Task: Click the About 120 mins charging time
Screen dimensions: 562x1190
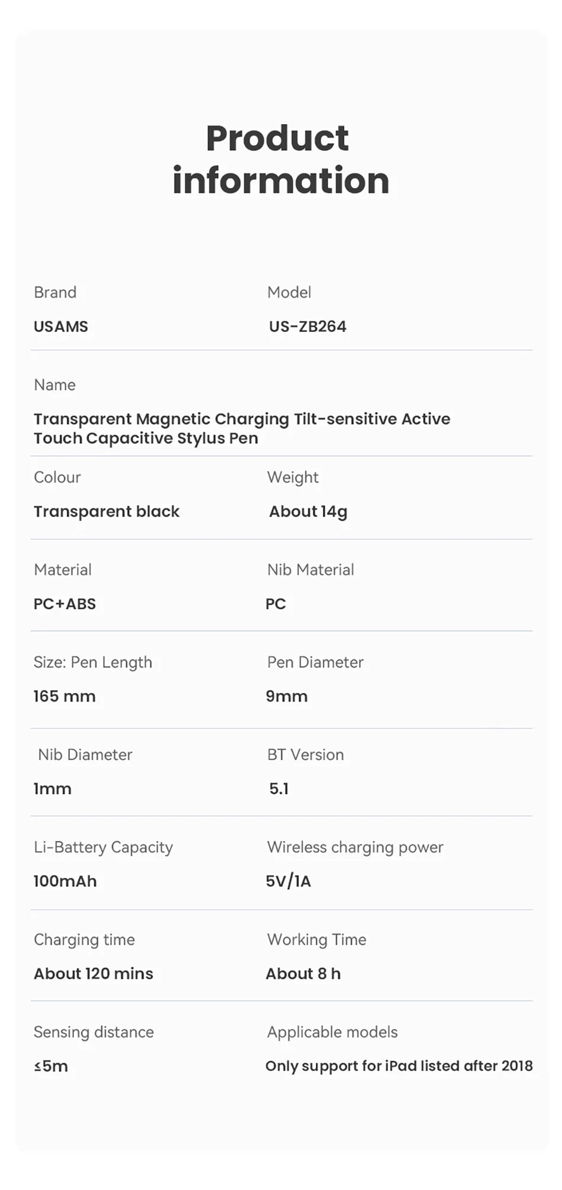Action: pyautogui.click(x=93, y=974)
